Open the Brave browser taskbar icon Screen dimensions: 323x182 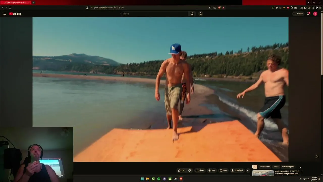(x=181, y=179)
